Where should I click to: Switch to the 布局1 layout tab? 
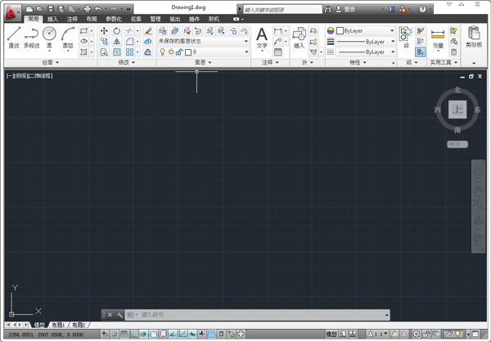tap(59, 325)
